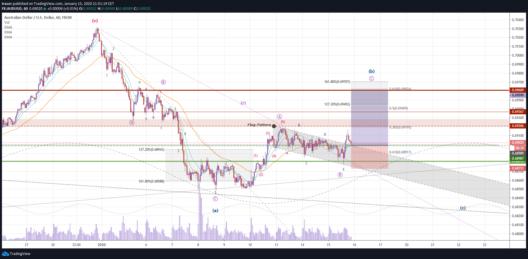Screen dimensions: 528x259
Task: Click the 22:00 time axis label
Action: pyautogui.click(x=77, y=245)
